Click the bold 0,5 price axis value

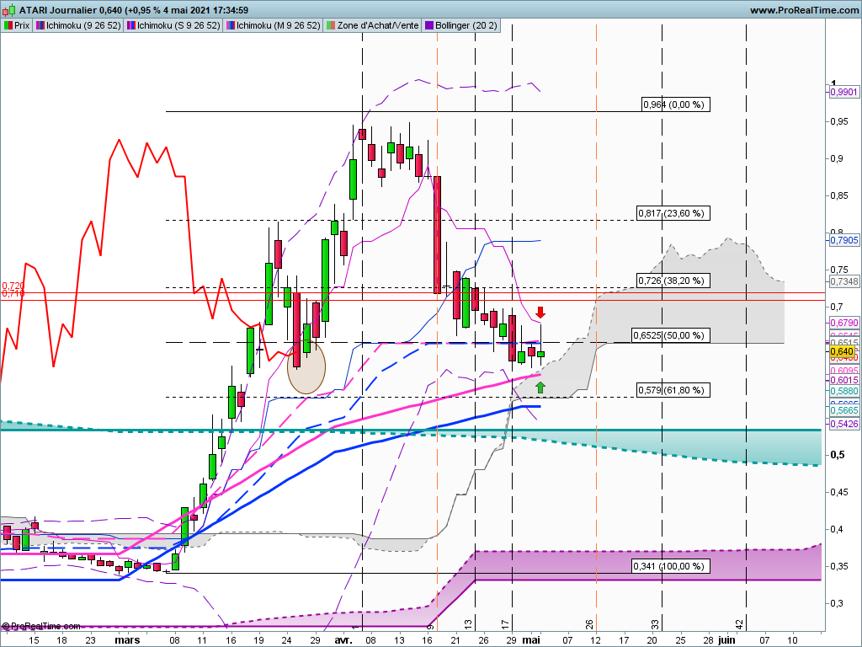click(838, 454)
